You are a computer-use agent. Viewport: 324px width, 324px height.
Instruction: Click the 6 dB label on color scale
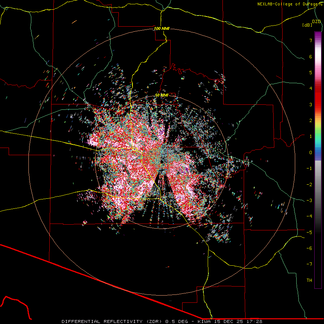pyautogui.click(x=311, y=57)
